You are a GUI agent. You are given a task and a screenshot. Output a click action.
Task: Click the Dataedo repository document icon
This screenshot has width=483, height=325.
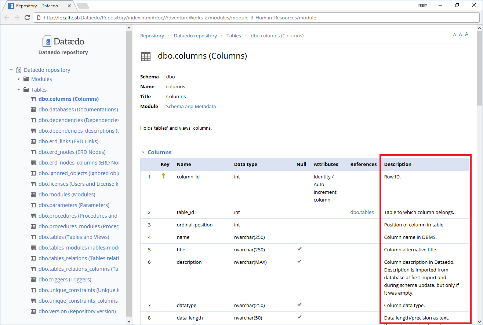tap(19, 70)
